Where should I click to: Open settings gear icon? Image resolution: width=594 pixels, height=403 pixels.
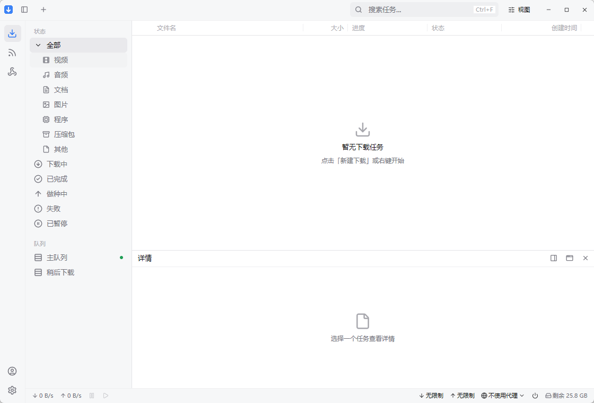click(x=12, y=390)
